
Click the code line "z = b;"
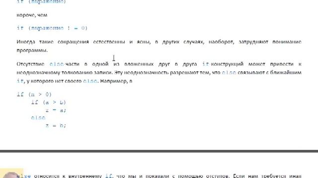(56, 125)
